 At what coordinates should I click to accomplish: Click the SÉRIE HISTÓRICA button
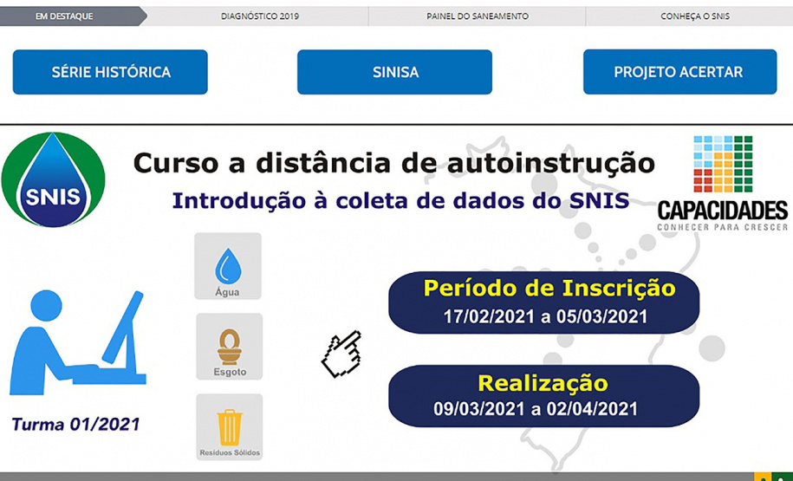[110, 72]
